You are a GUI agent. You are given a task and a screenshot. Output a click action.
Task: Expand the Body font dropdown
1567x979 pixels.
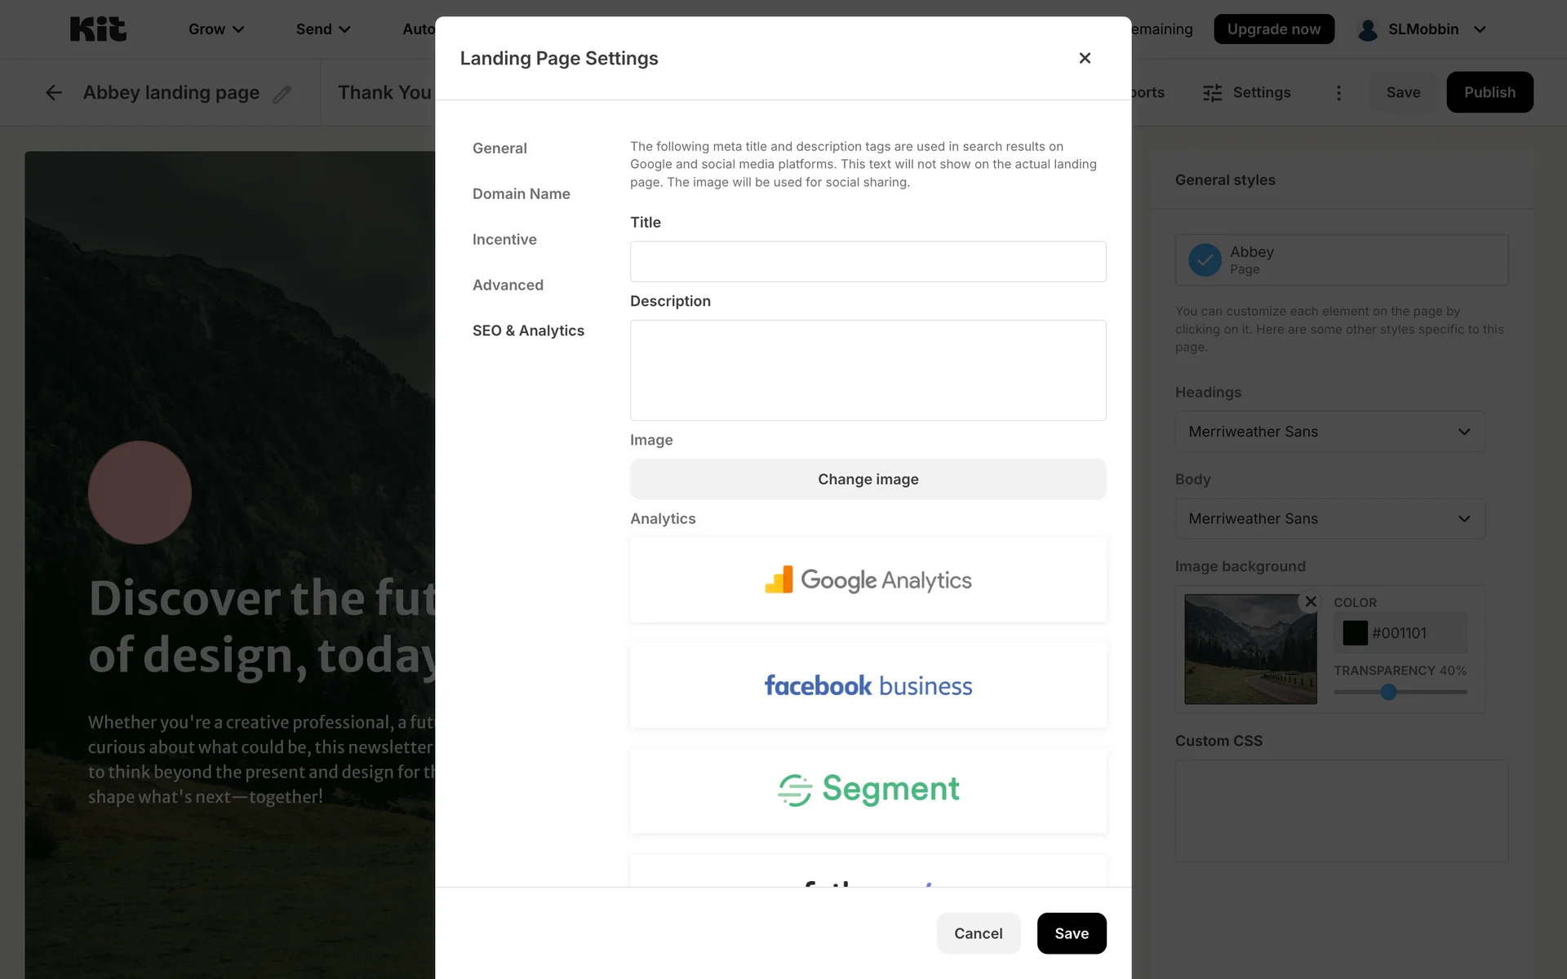point(1330,519)
